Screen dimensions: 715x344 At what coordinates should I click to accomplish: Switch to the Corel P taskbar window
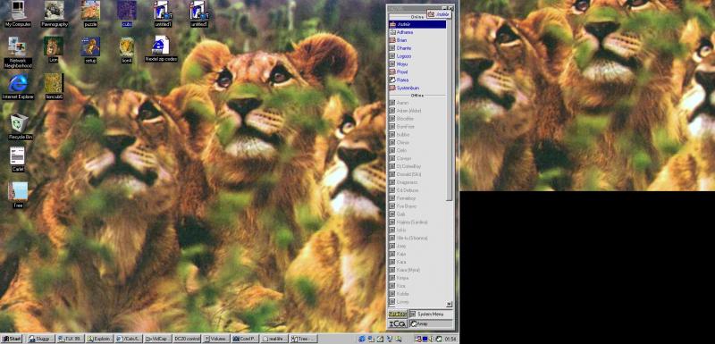pos(245,339)
